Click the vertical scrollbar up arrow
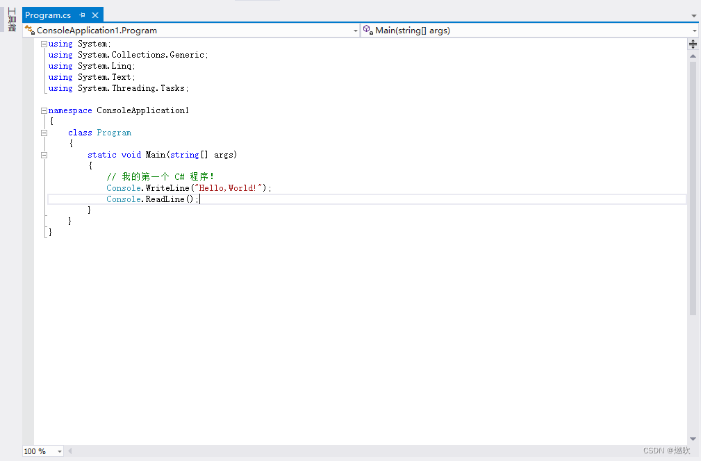This screenshot has height=461, width=701. coord(693,56)
